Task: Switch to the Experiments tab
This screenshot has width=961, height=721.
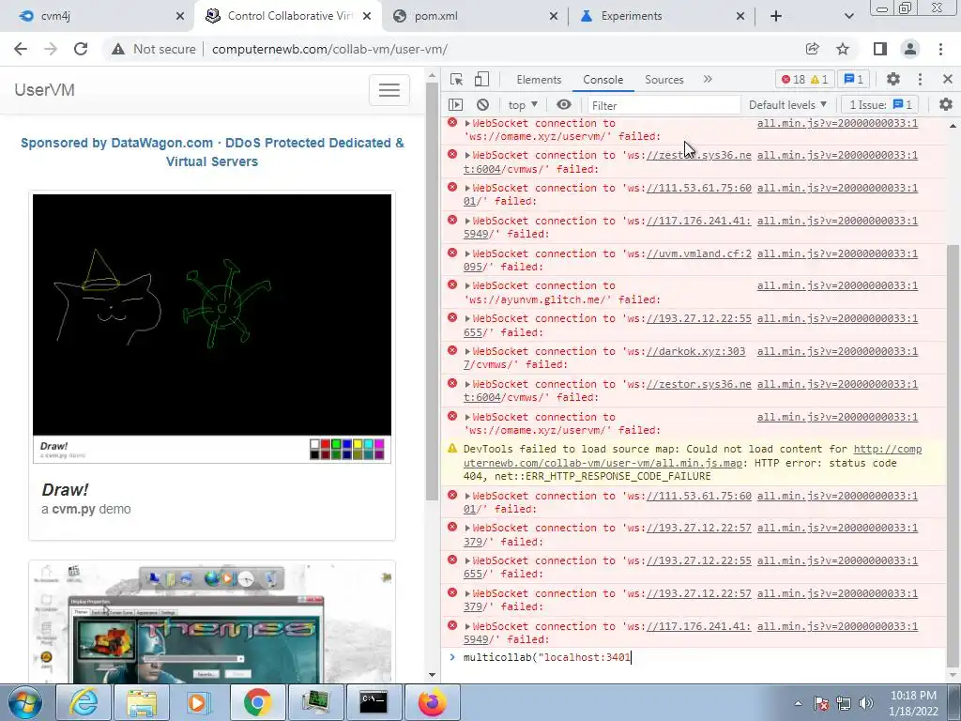Action: point(662,16)
